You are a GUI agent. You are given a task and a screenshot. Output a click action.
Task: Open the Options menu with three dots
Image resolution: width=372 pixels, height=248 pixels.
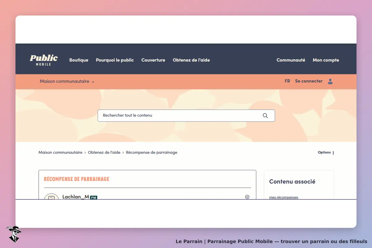[x=326, y=153]
